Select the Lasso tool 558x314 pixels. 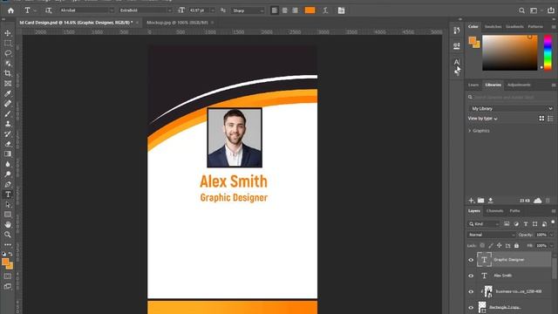(x=8, y=53)
